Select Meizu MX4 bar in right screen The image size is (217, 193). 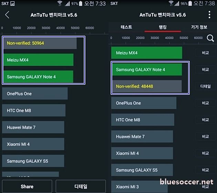[147, 53]
